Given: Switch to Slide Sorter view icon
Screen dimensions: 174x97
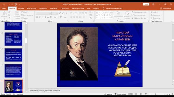Looking at the screenshot, I should pos(136,94).
